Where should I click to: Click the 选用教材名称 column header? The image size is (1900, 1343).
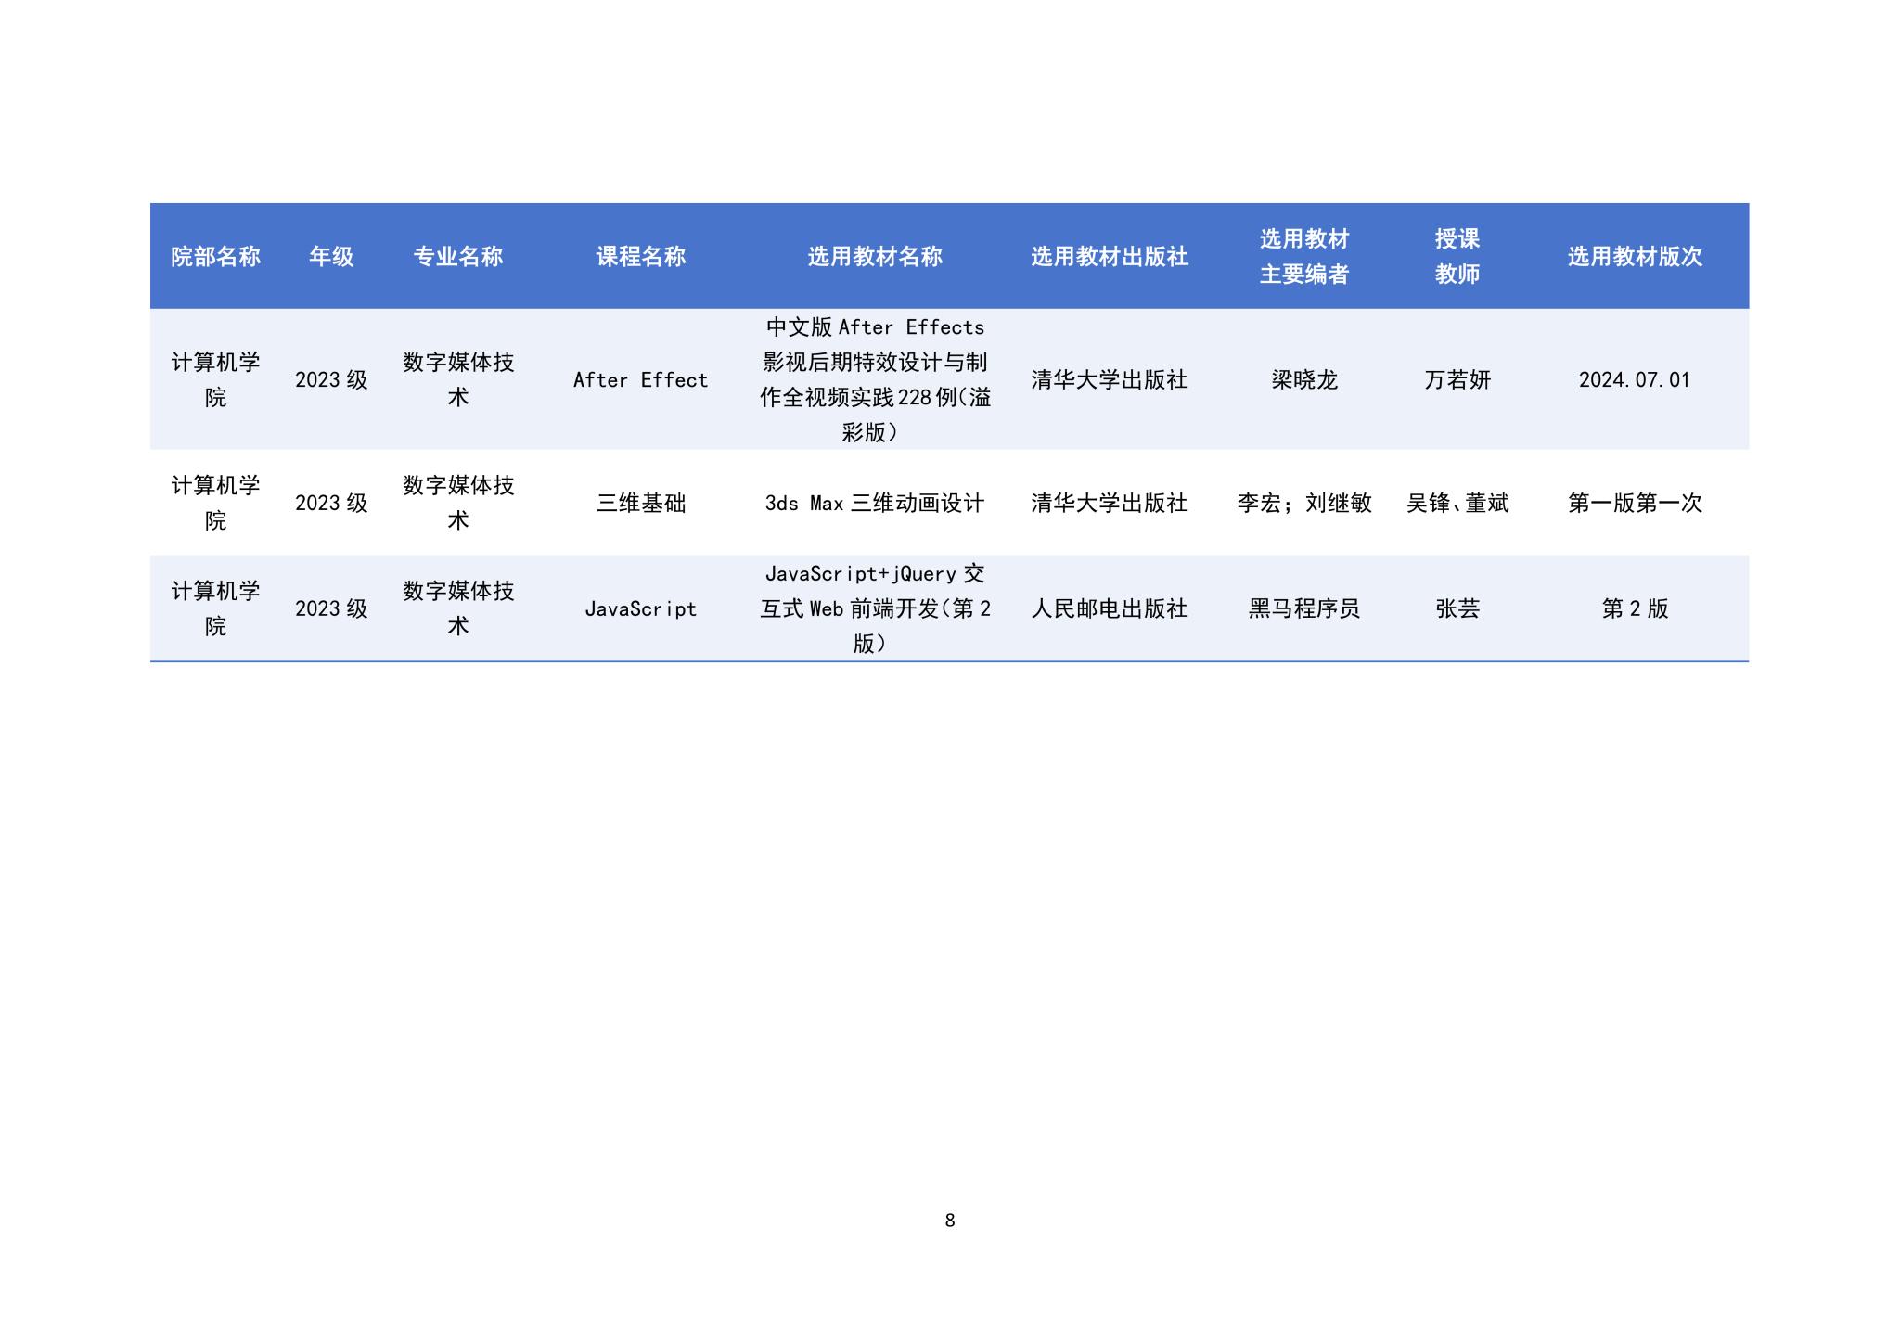[875, 257]
